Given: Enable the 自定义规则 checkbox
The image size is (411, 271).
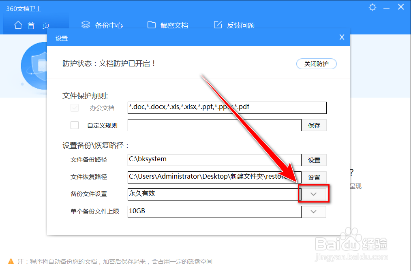Looking at the screenshot, I should 75,125.
